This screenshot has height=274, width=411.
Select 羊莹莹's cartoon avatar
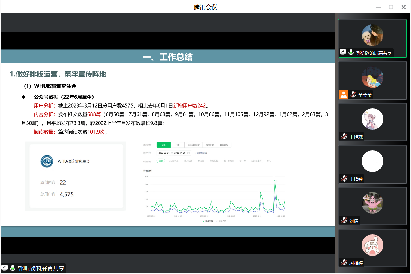372,77
